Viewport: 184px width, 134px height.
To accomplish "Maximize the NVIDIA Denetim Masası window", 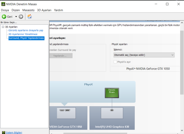I will point(167,4).
